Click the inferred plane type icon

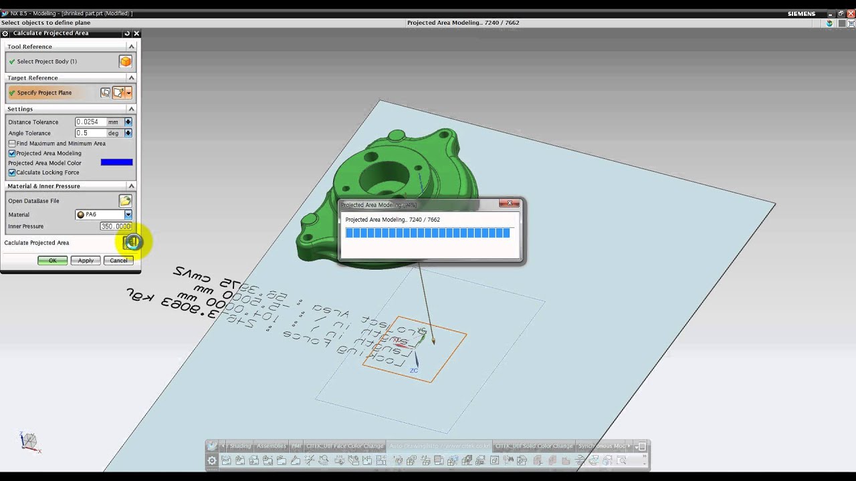118,93
